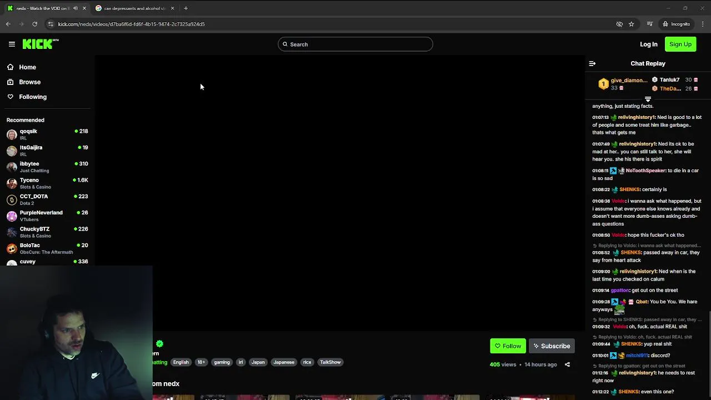Subscribe to the nedx channel
The height and width of the screenshot is (400, 711).
(x=552, y=346)
